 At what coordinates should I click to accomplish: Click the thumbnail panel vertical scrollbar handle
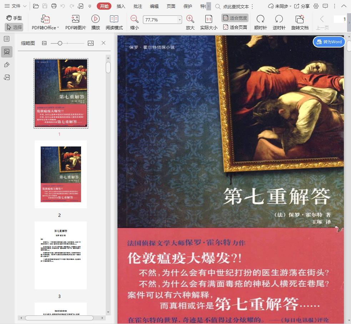(x=108, y=68)
